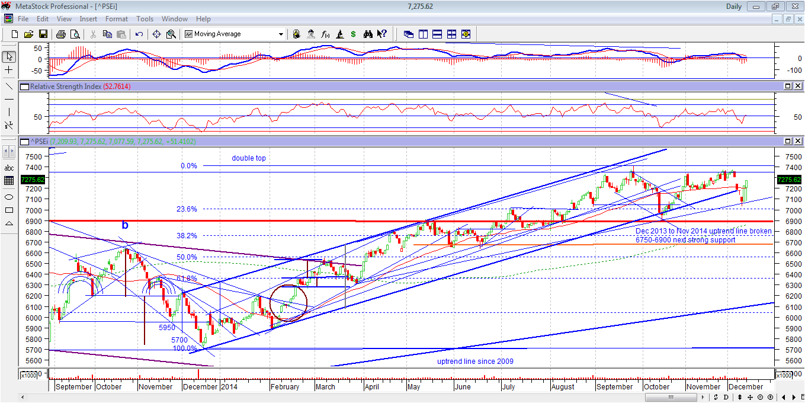
Task: Open The Explorer with the binoculars icon
Action: tap(368, 34)
